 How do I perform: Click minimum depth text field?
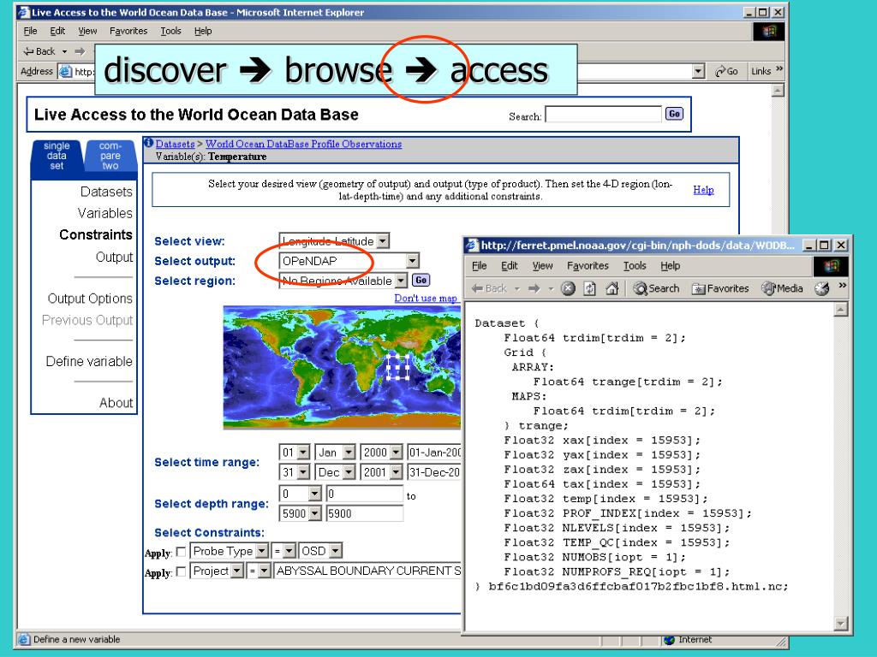click(x=365, y=494)
